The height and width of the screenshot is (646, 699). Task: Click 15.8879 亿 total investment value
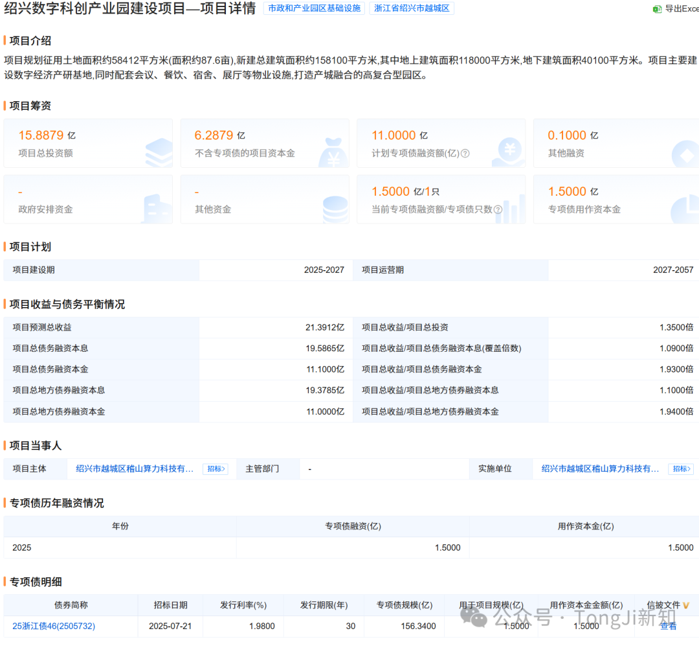pos(47,135)
